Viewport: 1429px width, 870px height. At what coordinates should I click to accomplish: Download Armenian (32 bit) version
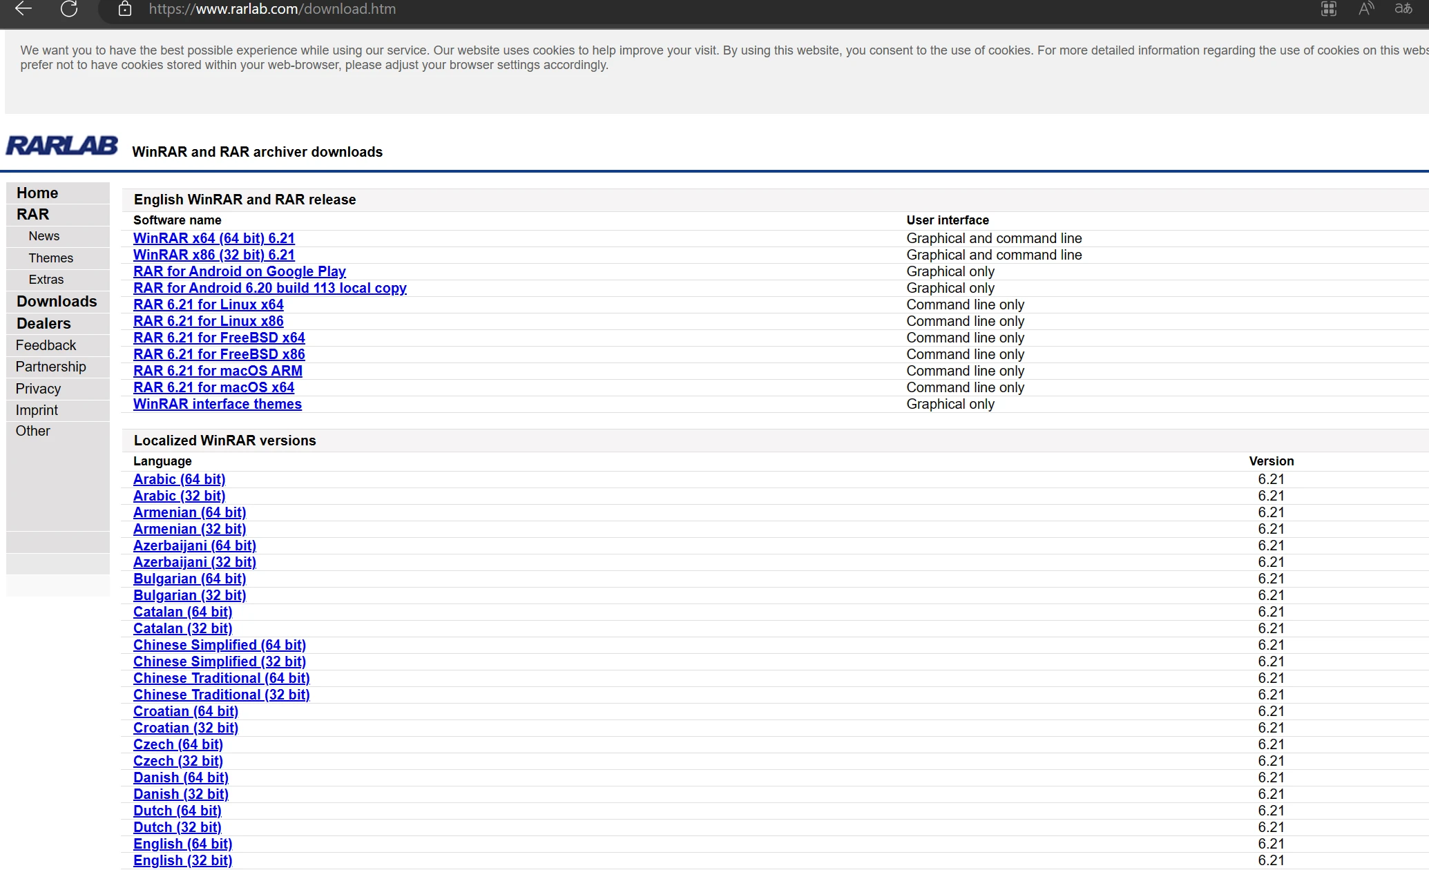point(190,529)
